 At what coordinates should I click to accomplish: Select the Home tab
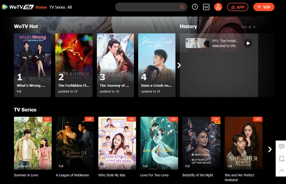point(41,7)
